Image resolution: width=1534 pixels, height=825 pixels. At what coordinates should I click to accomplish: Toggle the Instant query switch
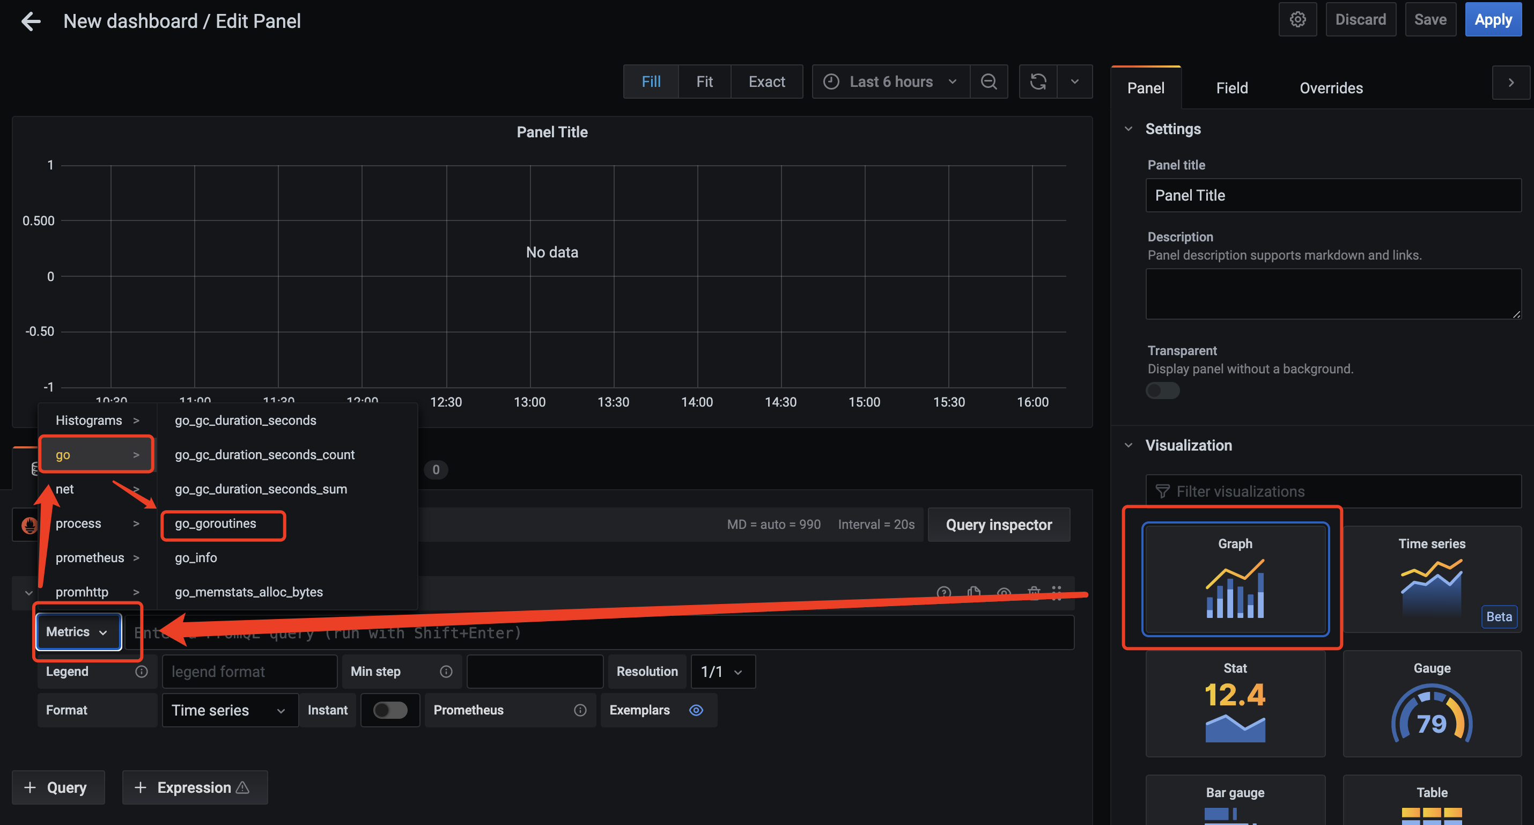click(390, 710)
